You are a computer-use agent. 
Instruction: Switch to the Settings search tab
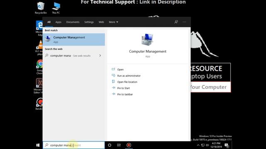(x=89, y=22)
